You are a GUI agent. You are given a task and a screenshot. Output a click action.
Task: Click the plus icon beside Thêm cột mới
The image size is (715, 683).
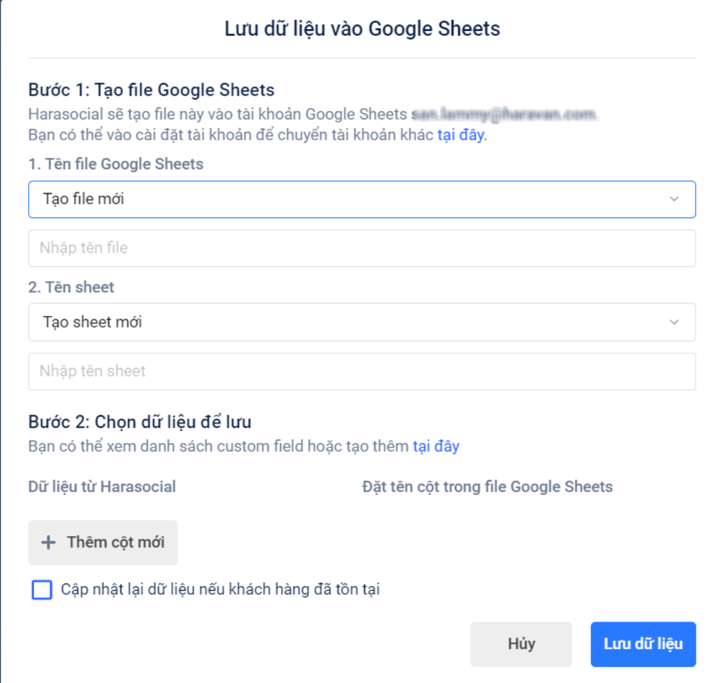48,543
